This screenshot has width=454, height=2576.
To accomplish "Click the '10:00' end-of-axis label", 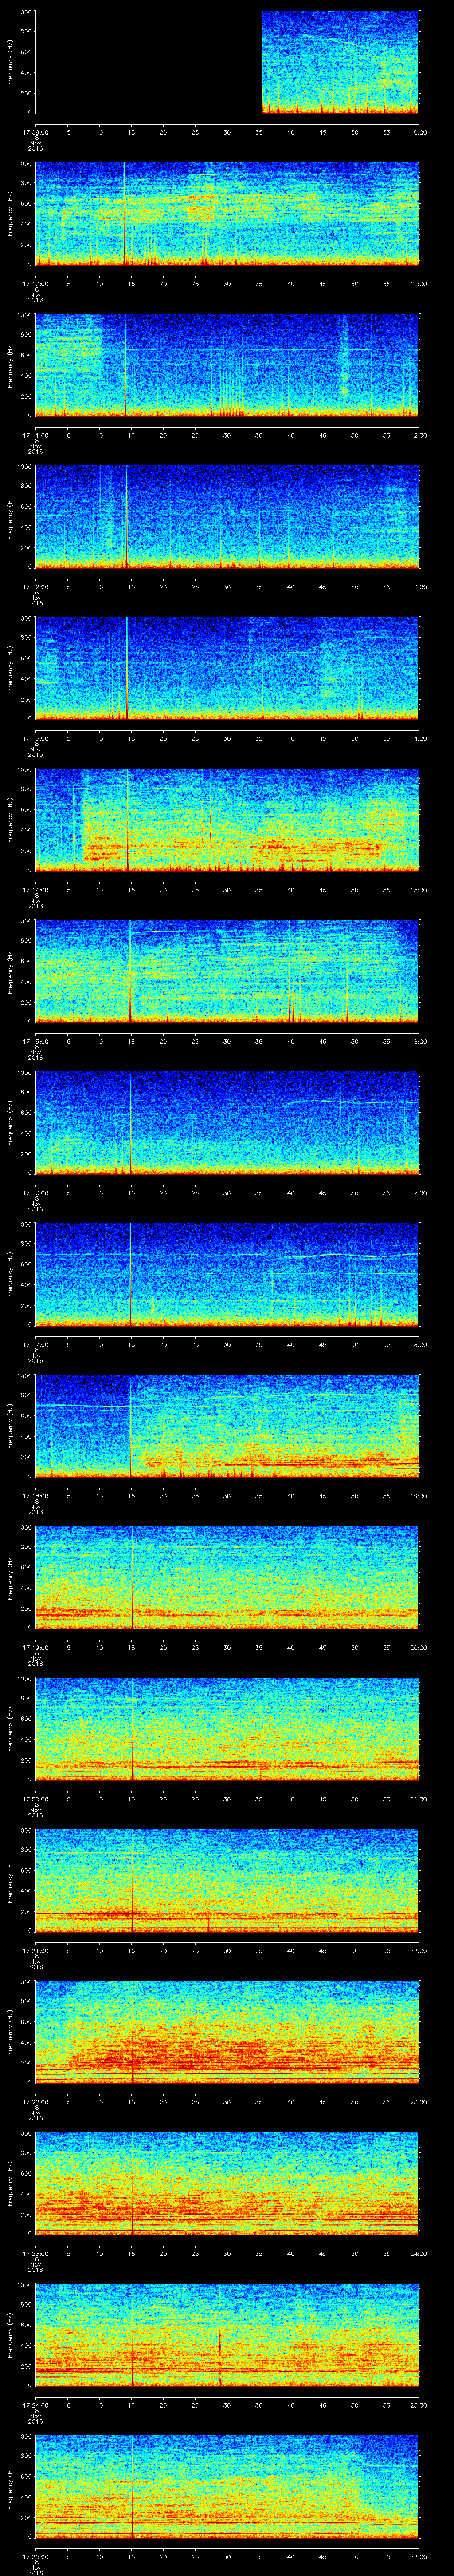I will pyautogui.click(x=418, y=132).
